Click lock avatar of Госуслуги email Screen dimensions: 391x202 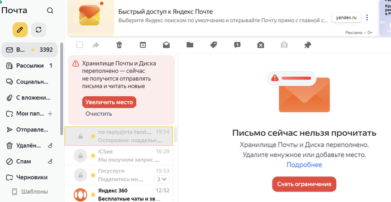80,175
